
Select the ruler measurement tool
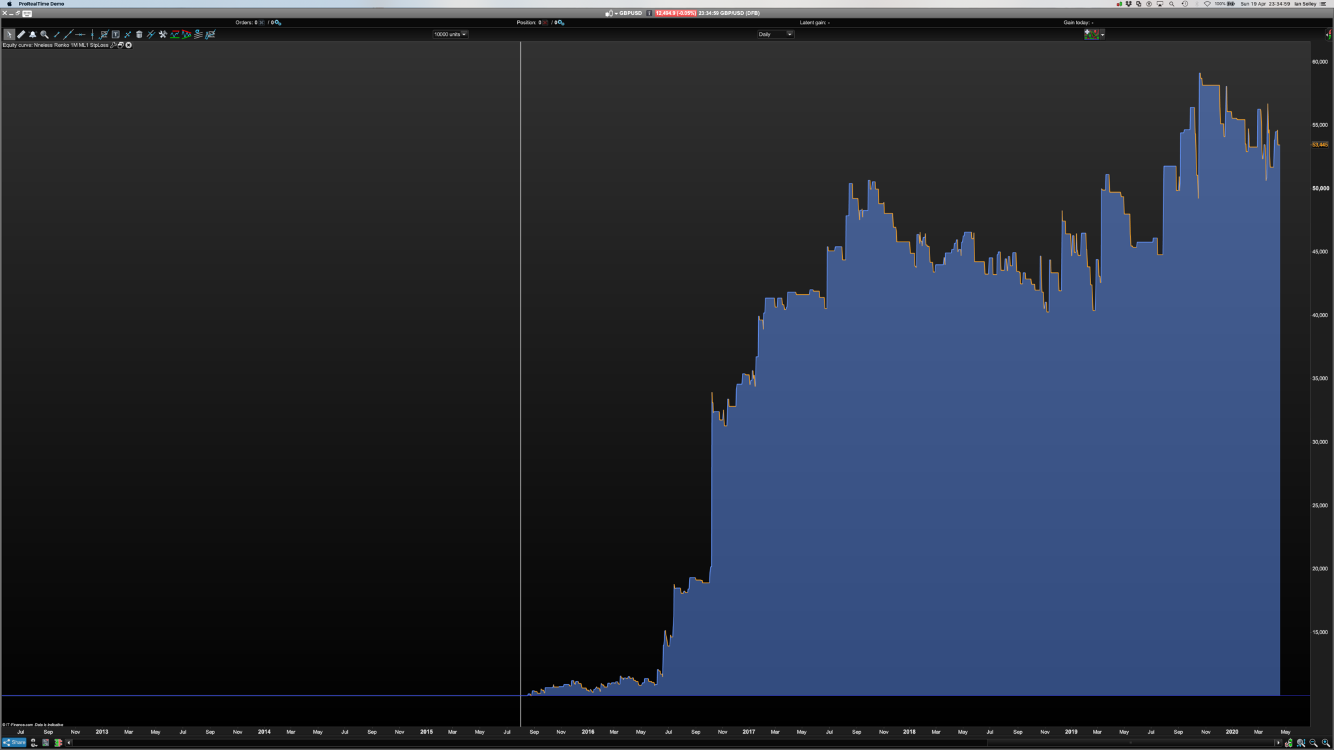[21, 35]
